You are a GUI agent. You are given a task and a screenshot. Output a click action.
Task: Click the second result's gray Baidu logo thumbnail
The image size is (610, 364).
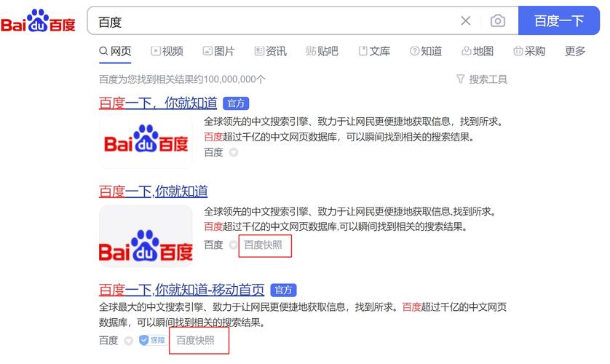(x=146, y=236)
